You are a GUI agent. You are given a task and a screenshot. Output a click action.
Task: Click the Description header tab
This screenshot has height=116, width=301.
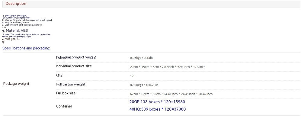(16, 4)
